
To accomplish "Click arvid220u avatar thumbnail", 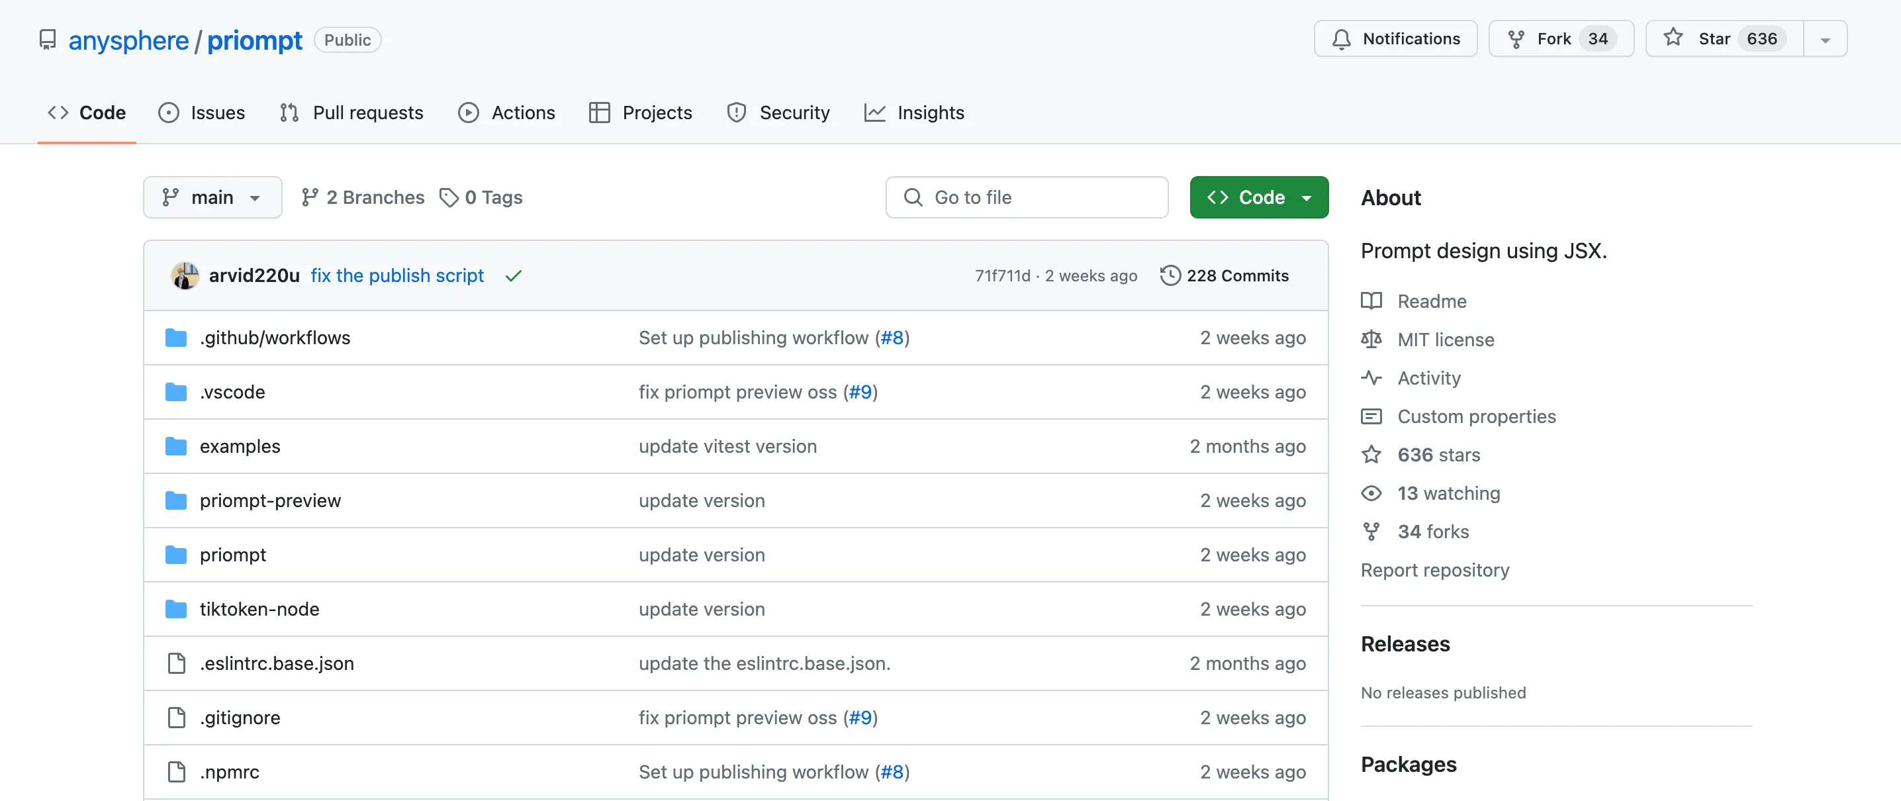I will [185, 275].
